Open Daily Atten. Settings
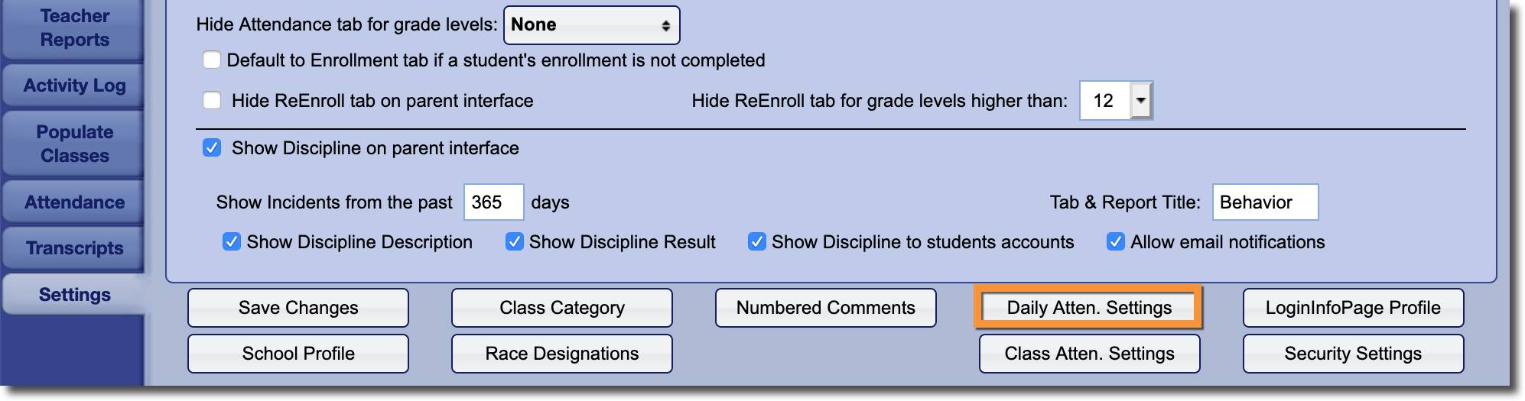 tap(1089, 308)
